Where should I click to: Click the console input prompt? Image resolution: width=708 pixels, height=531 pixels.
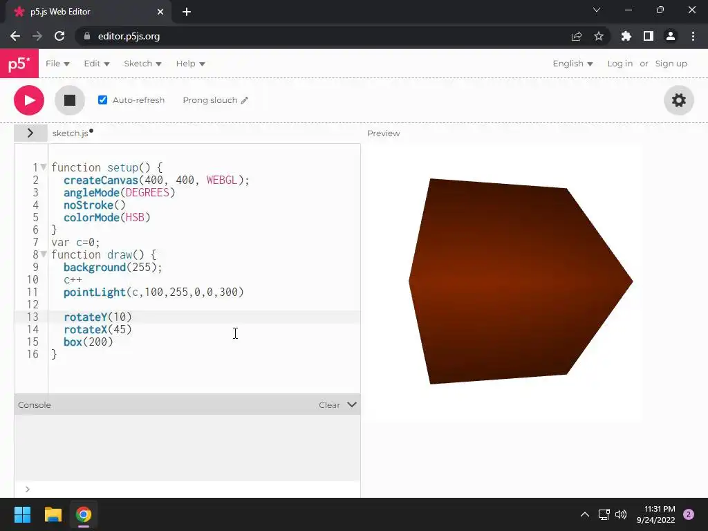point(194,489)
